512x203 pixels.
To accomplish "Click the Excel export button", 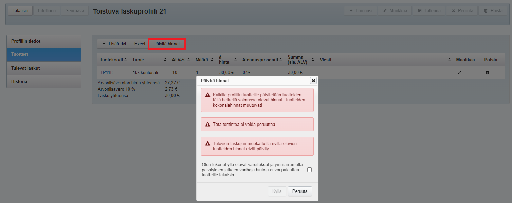I will (x=140, y=44).
